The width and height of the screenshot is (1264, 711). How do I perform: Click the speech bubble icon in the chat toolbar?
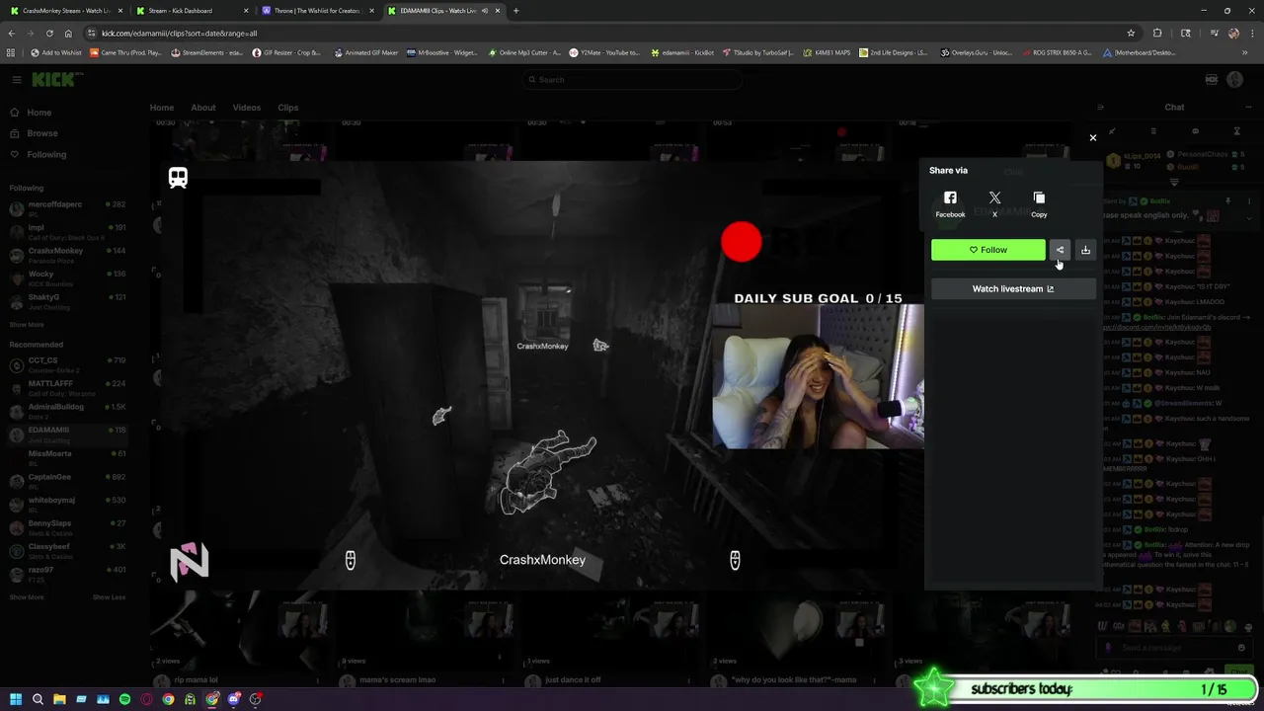coord(1195,131)
